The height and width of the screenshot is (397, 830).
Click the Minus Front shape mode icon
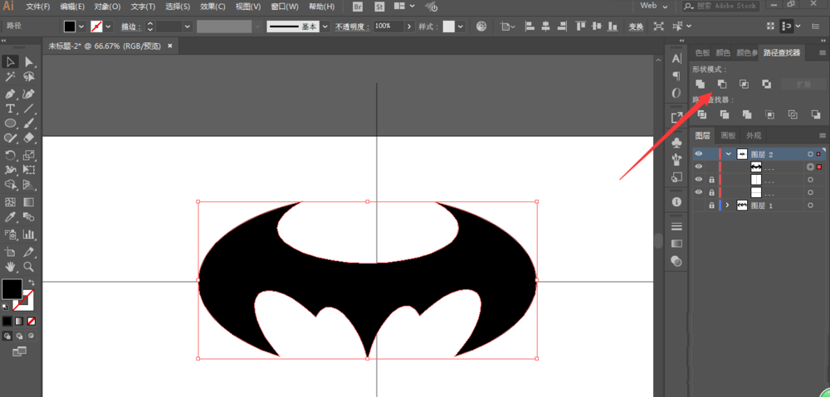(722, 84)
